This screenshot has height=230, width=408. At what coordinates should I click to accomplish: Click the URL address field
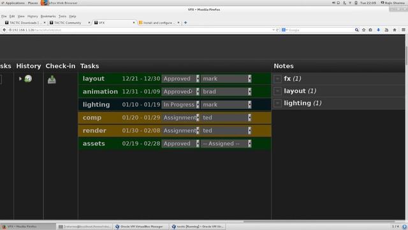140,30
